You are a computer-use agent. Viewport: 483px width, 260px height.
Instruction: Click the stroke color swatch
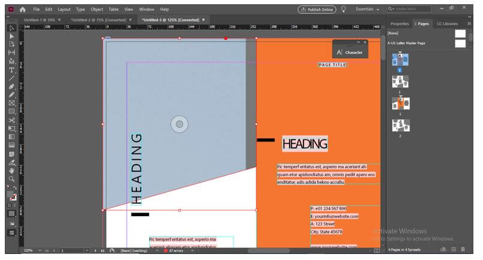[13, 198]
